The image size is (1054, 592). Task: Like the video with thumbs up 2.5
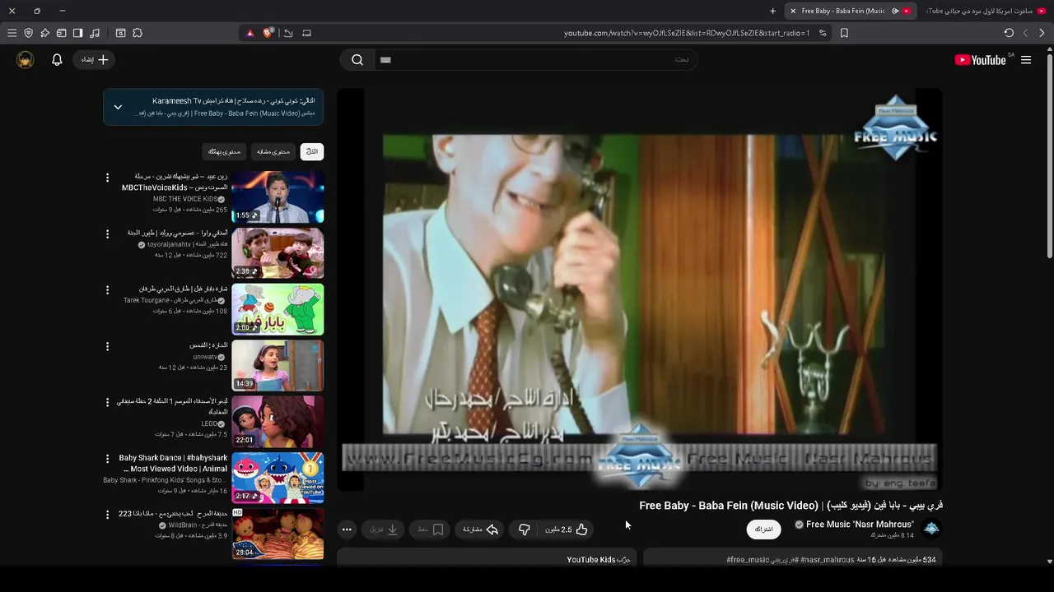567,530
